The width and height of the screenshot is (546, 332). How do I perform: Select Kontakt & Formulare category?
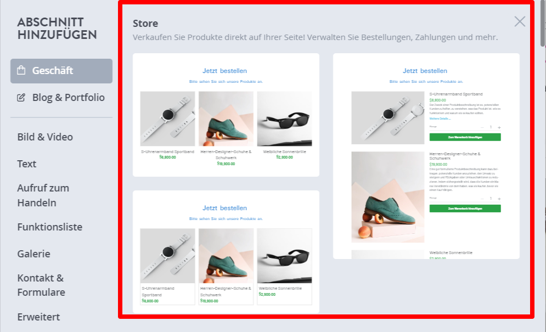pyautogui.click(x=41, y=285)
